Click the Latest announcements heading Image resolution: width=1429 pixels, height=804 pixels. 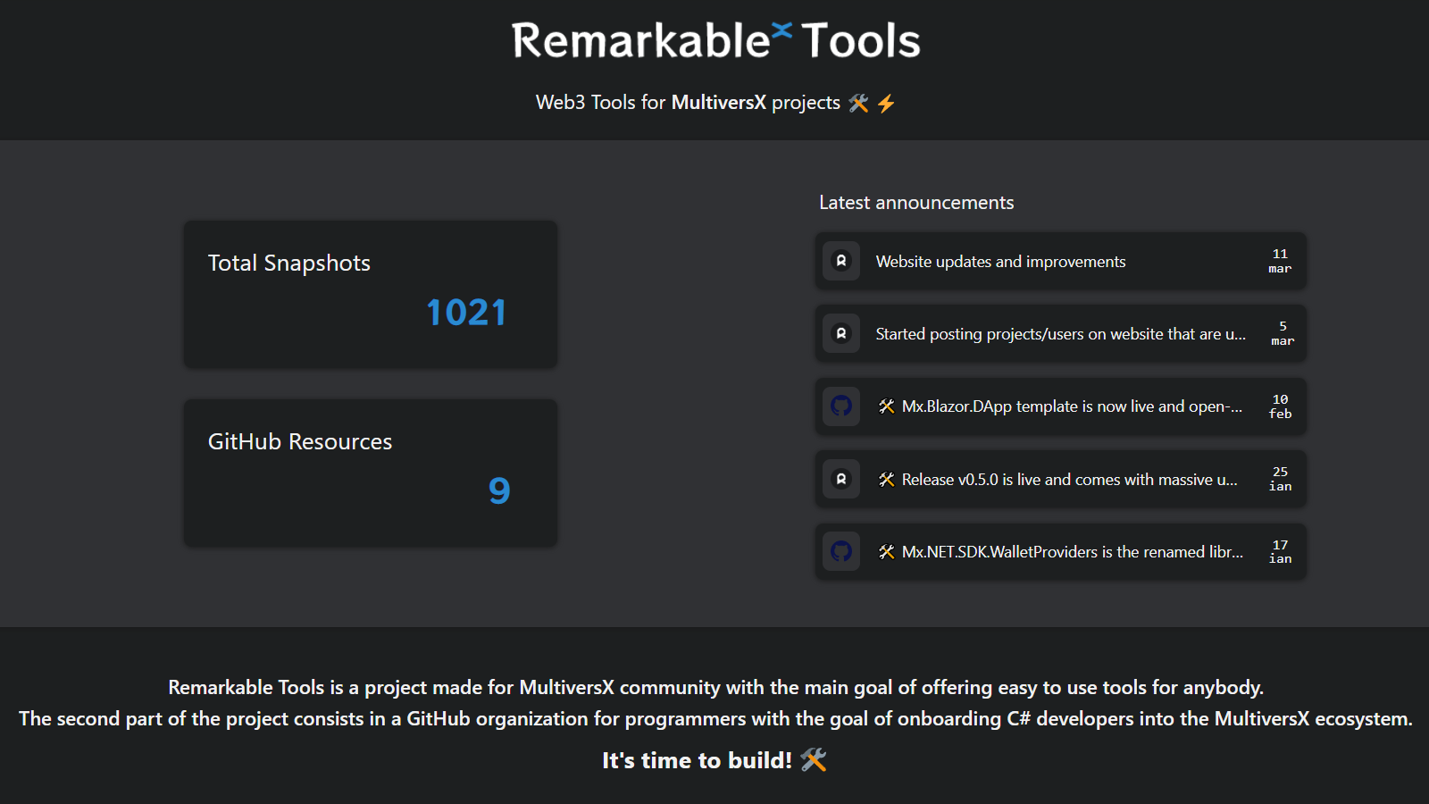click(x=915, y=202)
